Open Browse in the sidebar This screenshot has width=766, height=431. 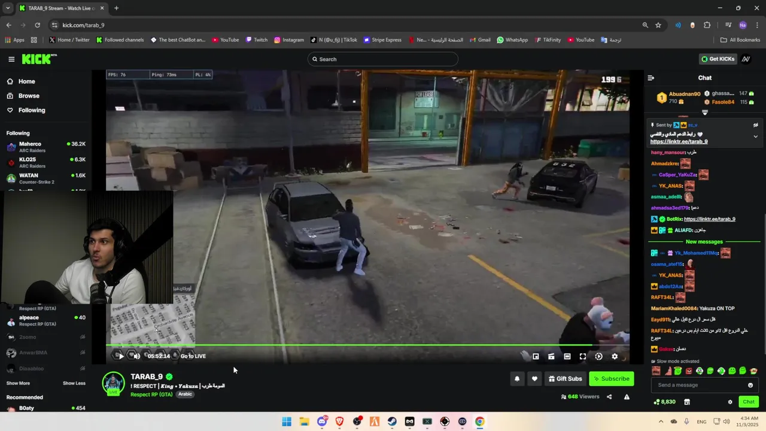(x=29, y=96)
